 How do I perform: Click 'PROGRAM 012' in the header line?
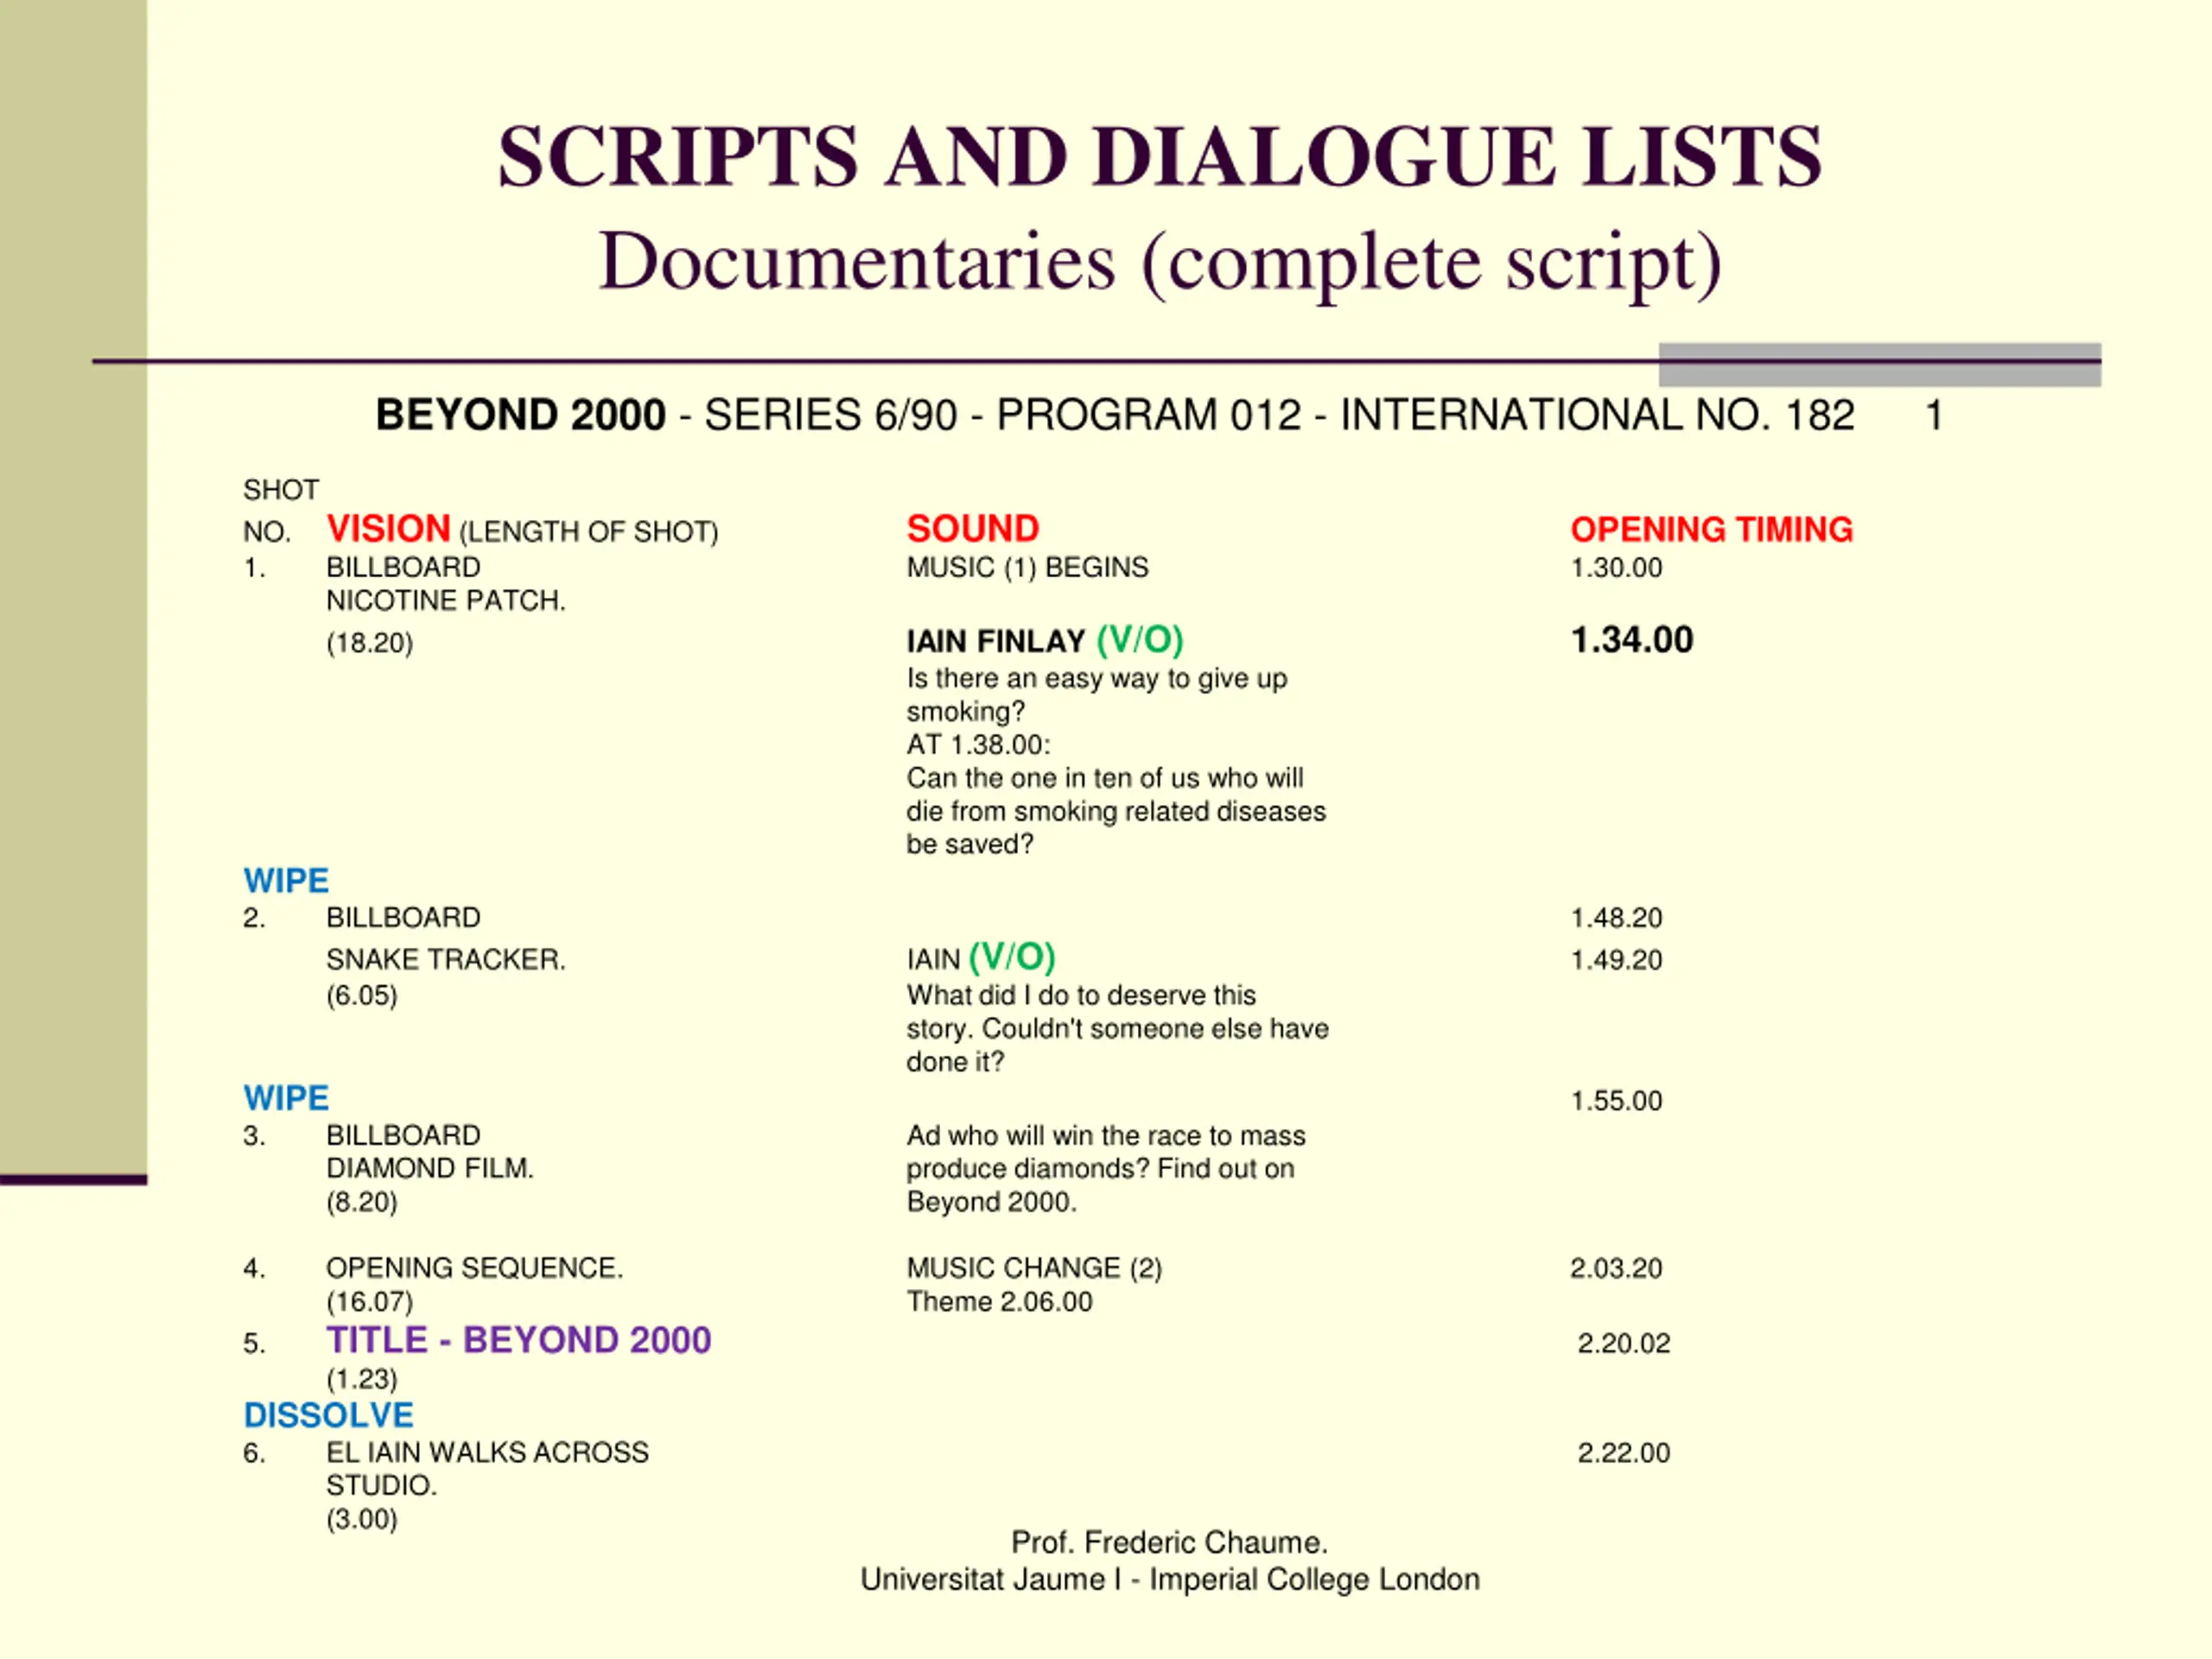coord(1148,415)
